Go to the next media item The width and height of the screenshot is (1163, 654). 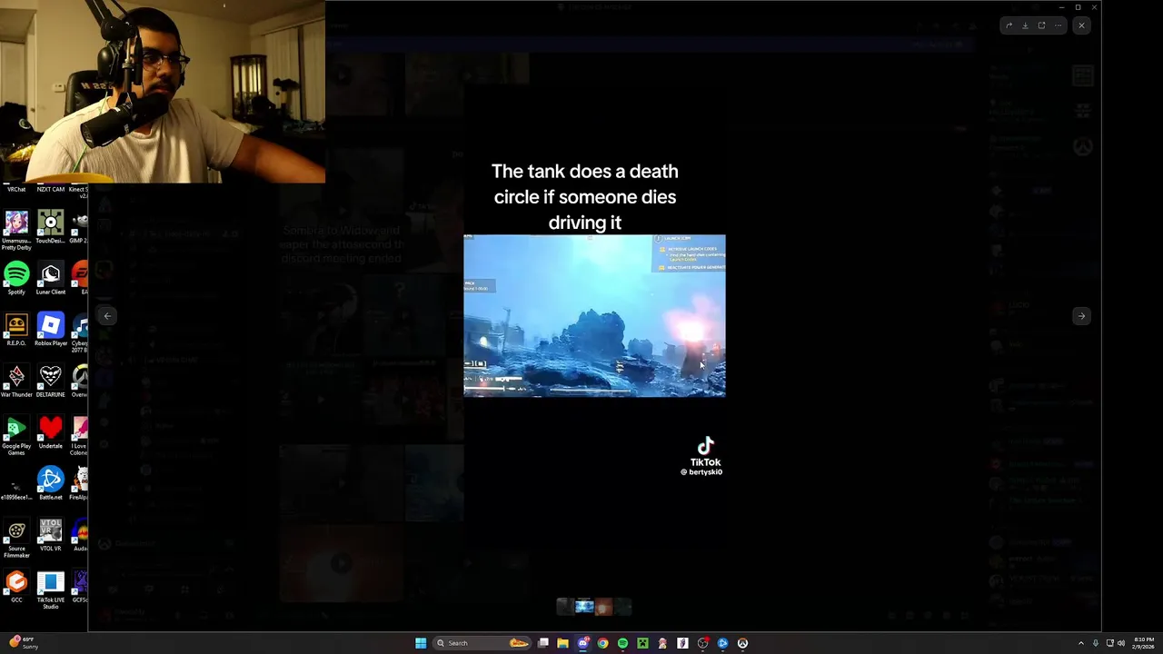(x=1081, y=316)
